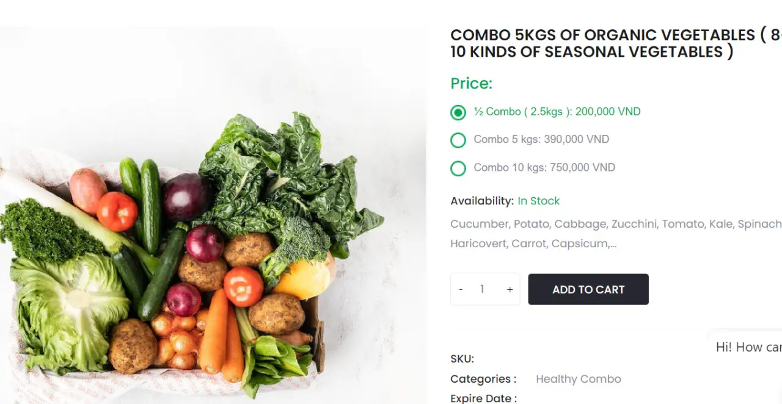Screen dimensions: 782x404
Task: Open the Healthy Combo category link
Action: point(578,379)
